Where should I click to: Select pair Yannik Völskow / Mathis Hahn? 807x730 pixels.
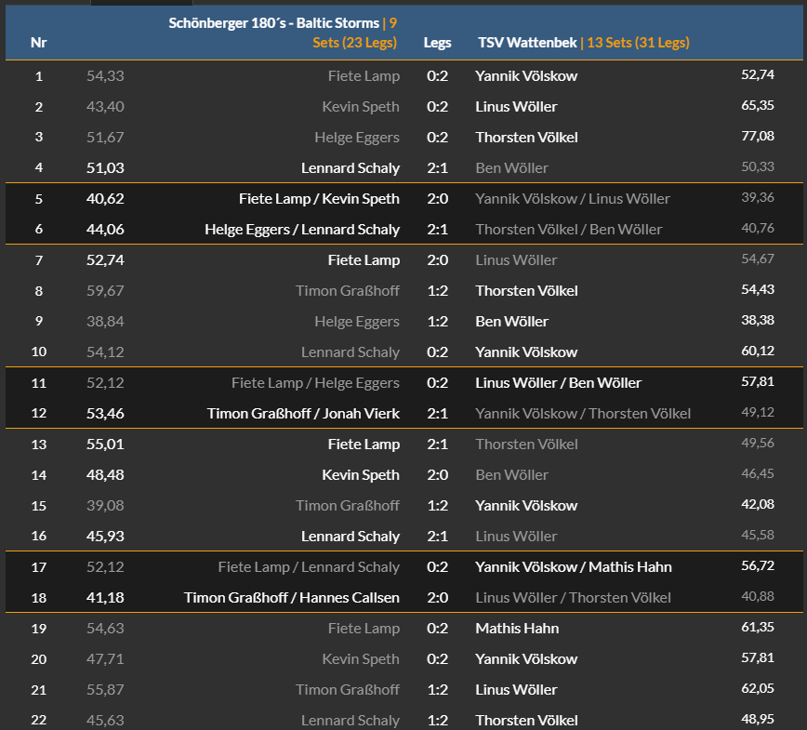click(x=574, y=567)
